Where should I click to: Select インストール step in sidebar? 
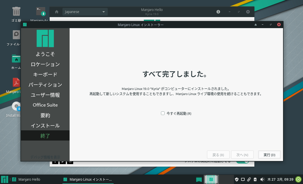point(45,125)
